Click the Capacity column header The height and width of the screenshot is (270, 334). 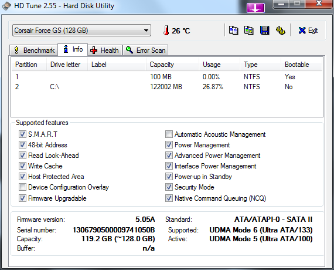point(172,65)
